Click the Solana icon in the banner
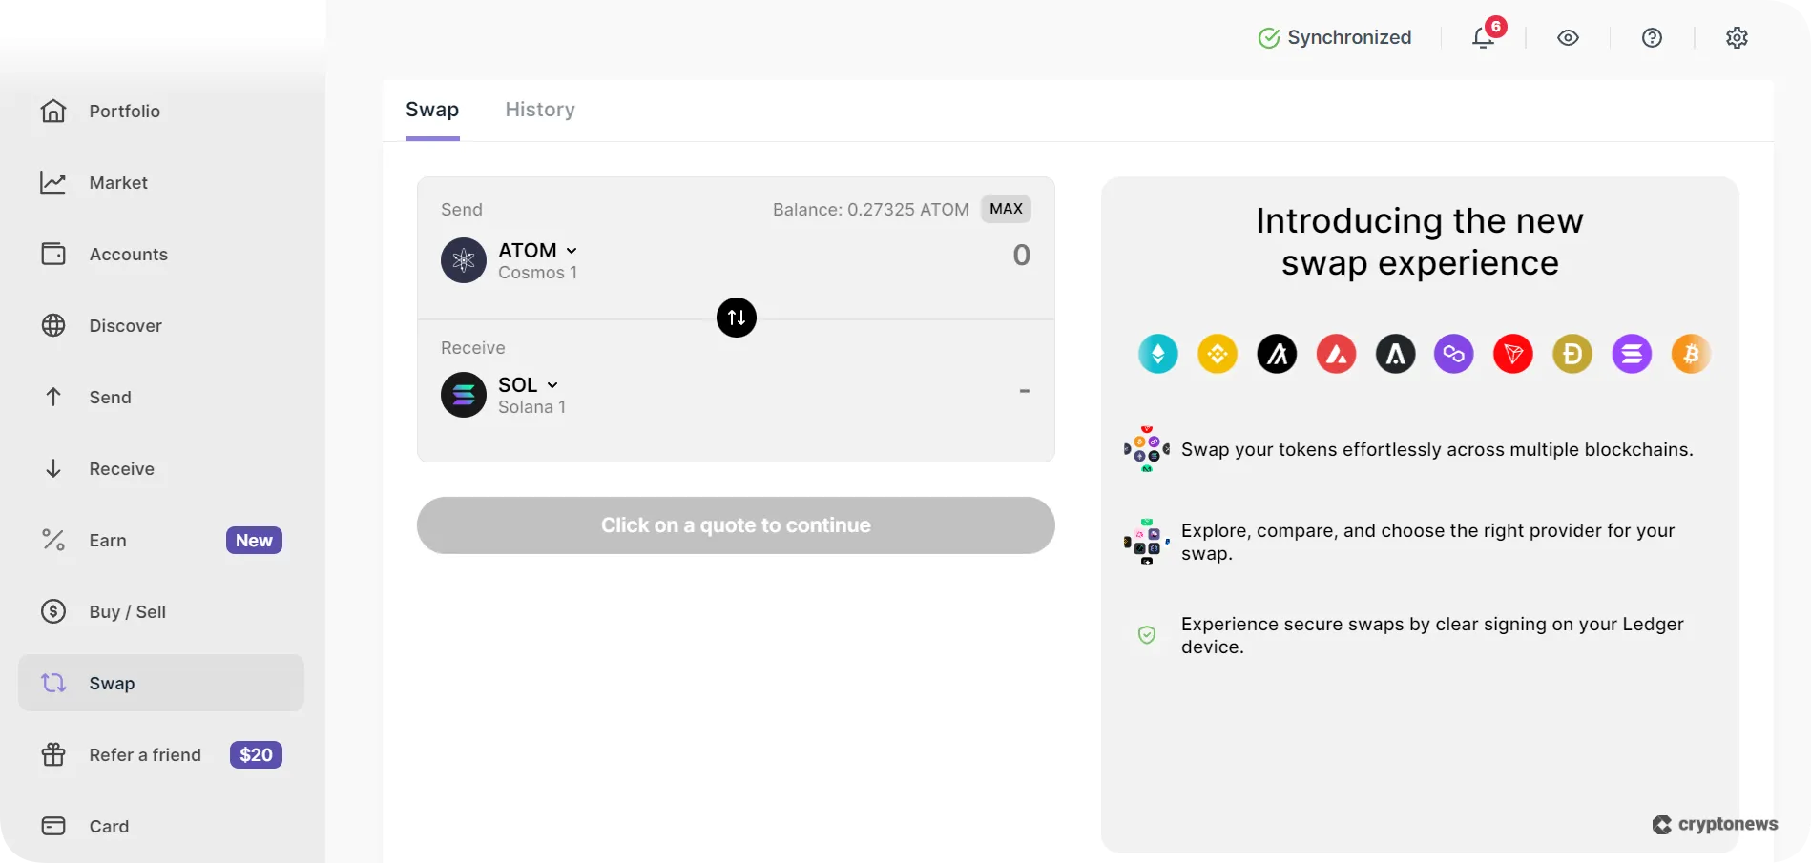Viewport: 1811px width, 863px height. click(x=1632, y=354)
